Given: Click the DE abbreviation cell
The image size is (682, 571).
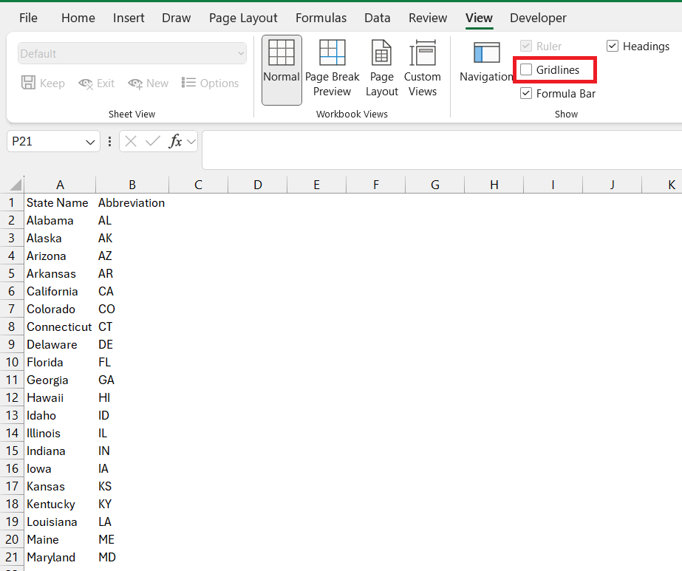Looking at the screenshot, I should (132, 344).
